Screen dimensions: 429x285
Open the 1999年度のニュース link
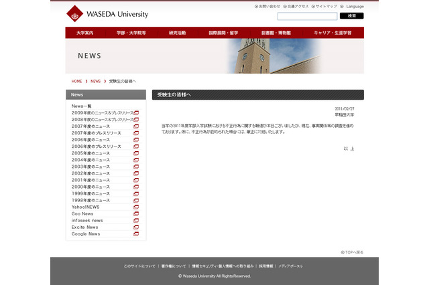pyautogui.click(x=91, y=194)
